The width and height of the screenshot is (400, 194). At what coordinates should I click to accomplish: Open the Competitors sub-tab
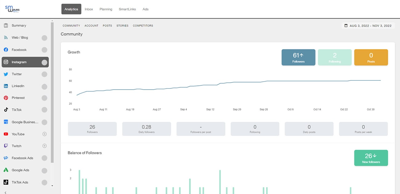click(143, 26)
